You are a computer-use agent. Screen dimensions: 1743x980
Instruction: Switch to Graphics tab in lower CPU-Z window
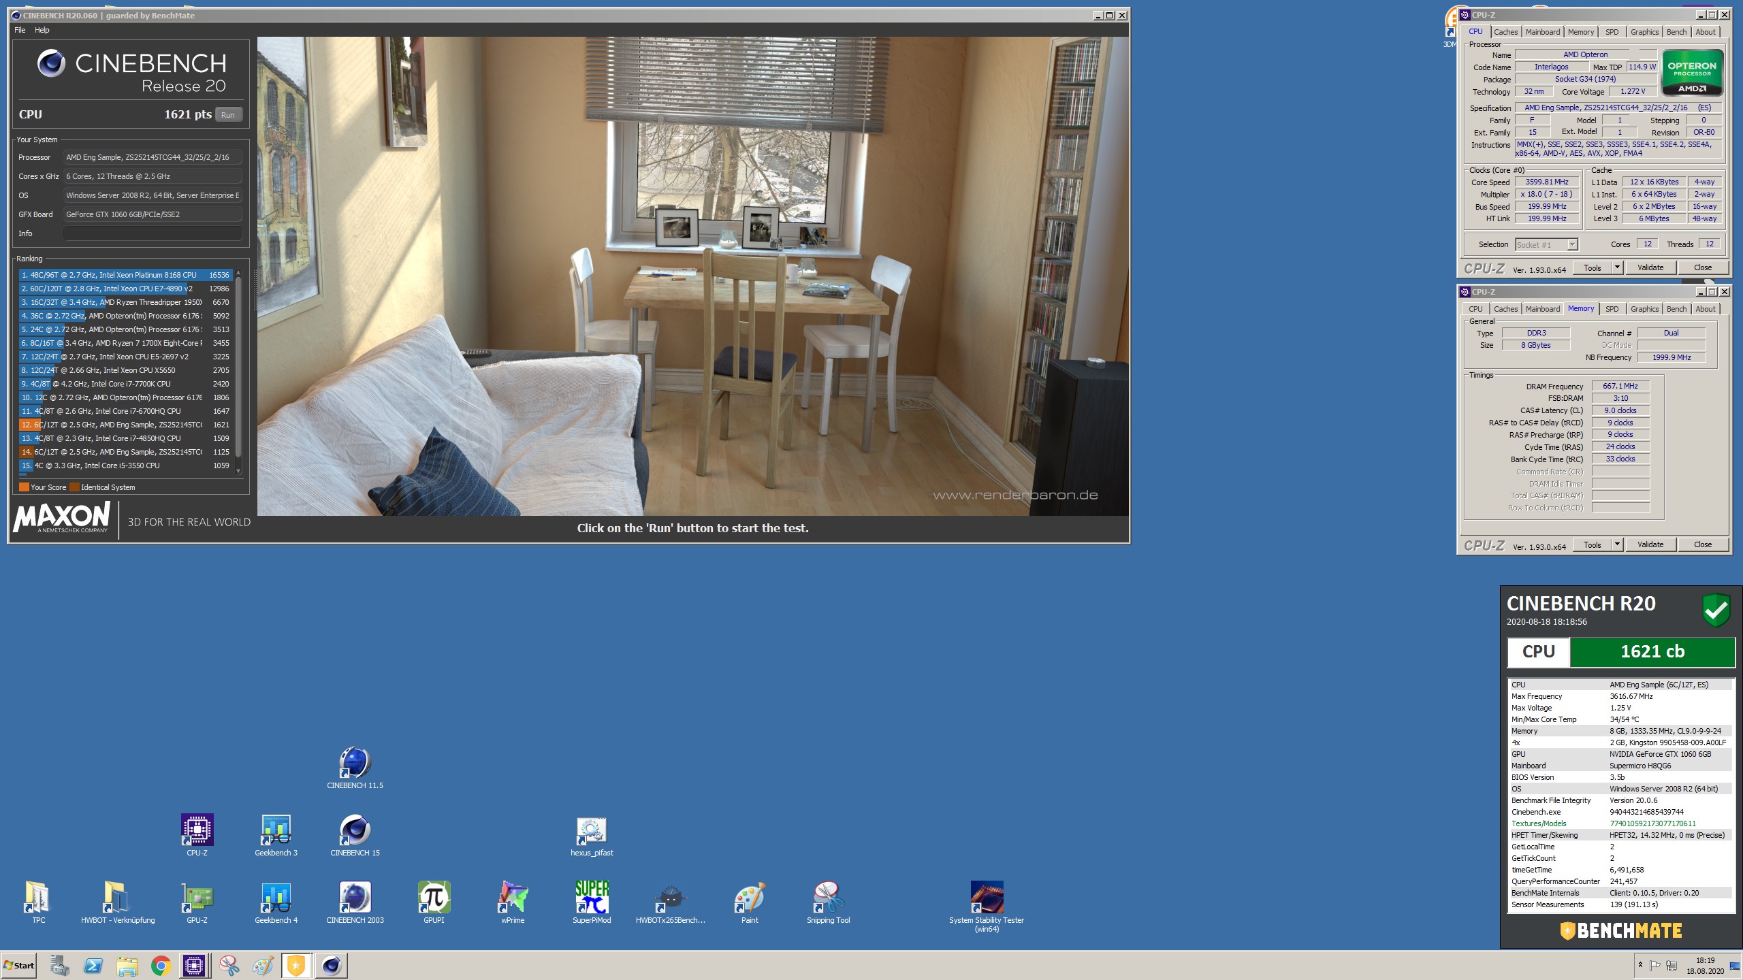[x=1644, y=309]
